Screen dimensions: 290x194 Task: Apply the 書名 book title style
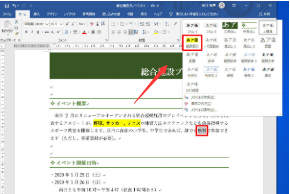click(x=268, y=72)
